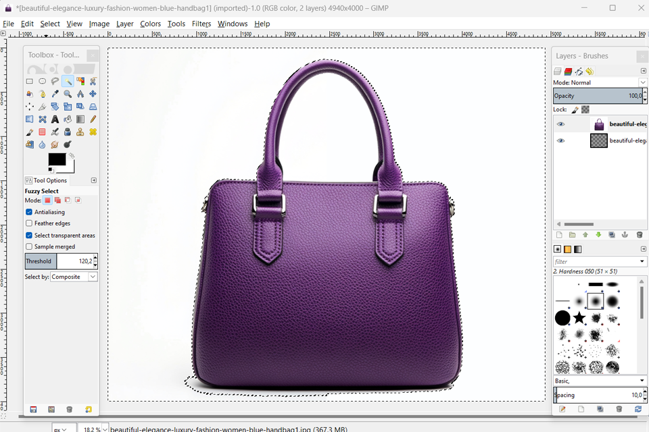The image size is (649, 432).
Task: Hide the top handbag layer
Action: pos(561,124)
